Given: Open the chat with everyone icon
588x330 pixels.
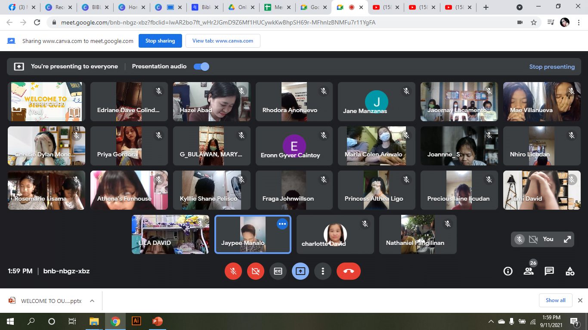Looking at the screenshot, I should 549,271.
